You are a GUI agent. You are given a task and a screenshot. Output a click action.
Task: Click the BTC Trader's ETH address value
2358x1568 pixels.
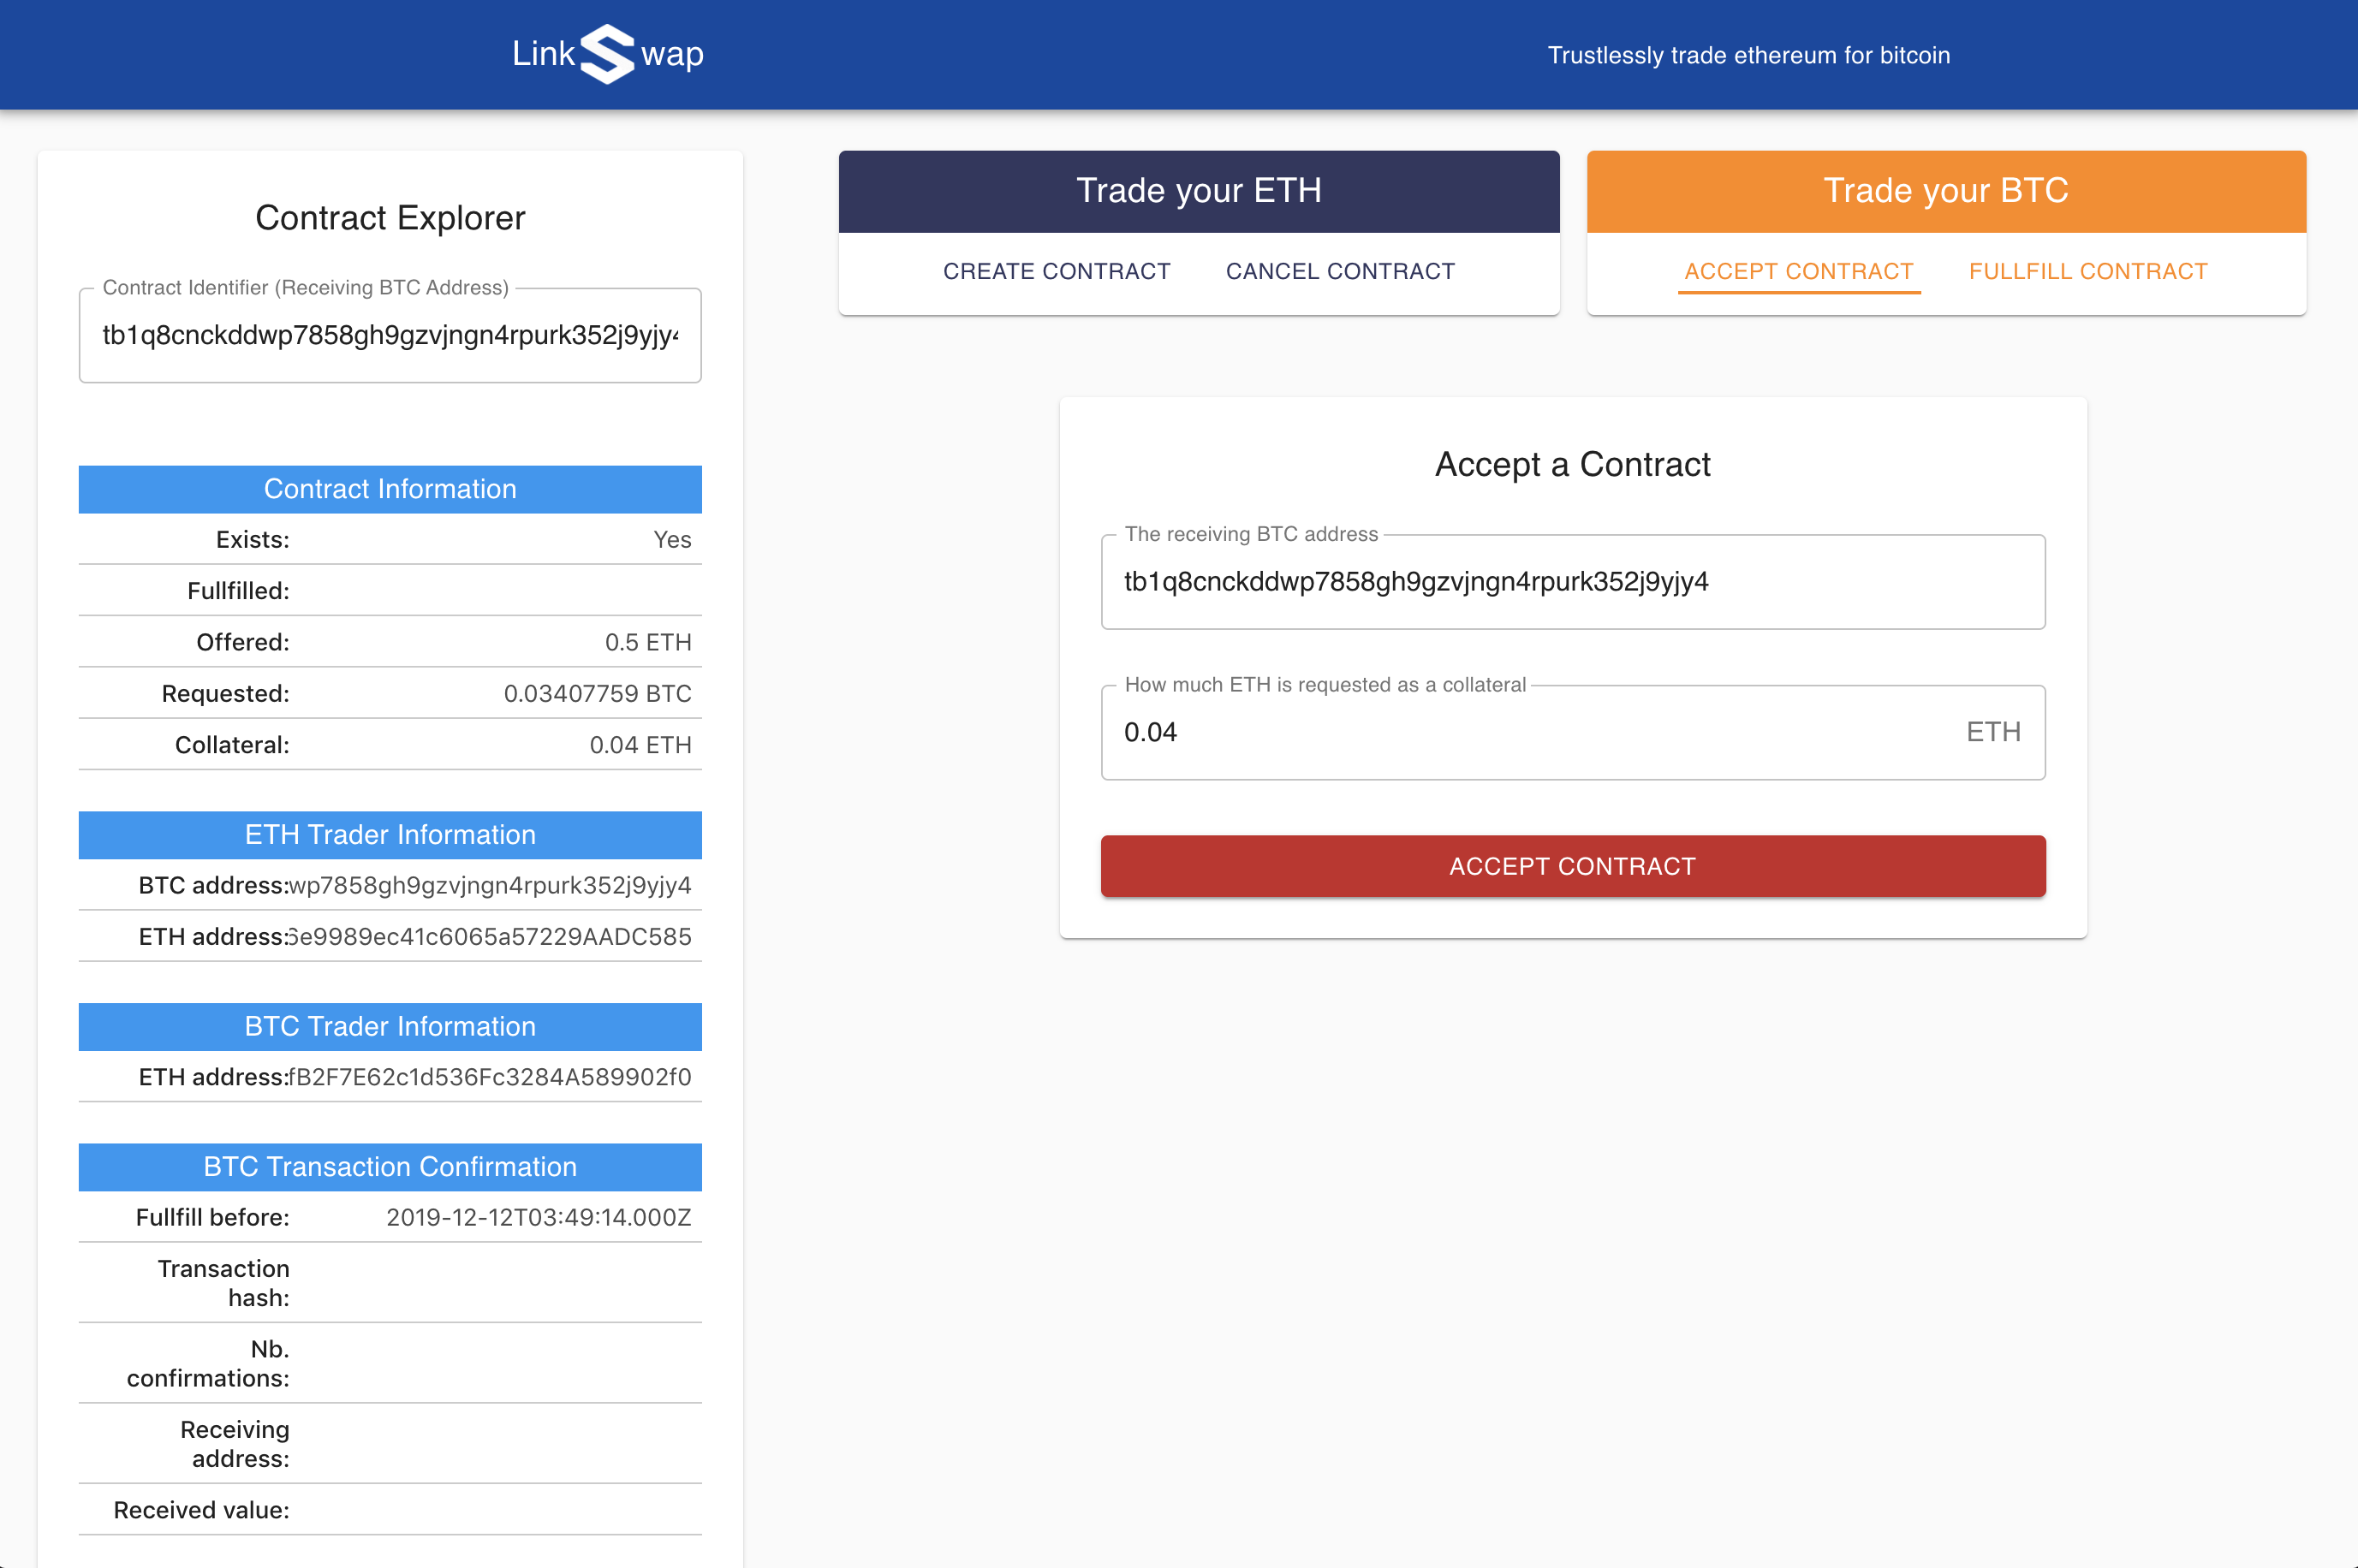489,1078
